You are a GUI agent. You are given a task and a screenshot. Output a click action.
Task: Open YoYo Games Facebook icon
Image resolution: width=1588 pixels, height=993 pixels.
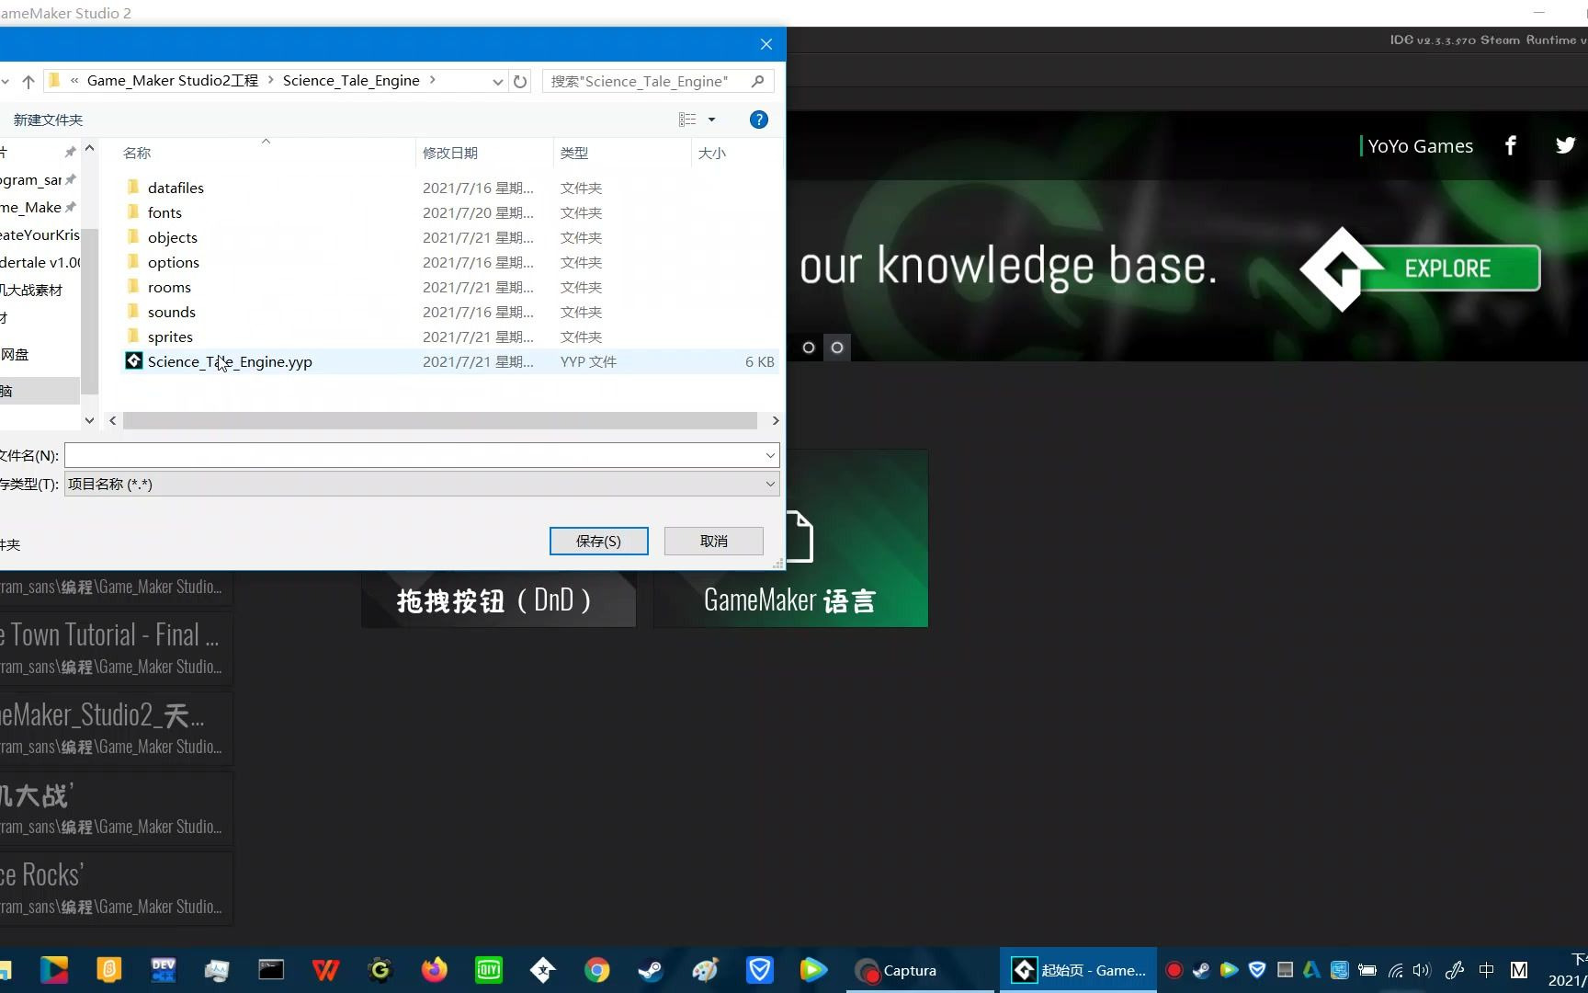pyautogui.click(x=1510, y=145)
